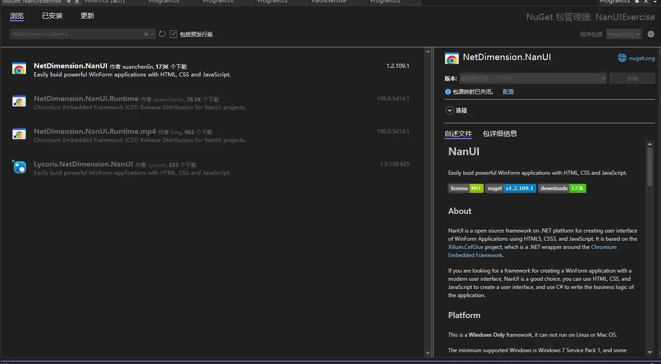Image resolution: width=661 pixels, height=364 pixels.
Task: Click the Lycoris.NetDimension.NanUI package icon
Action: pos(19,167)
